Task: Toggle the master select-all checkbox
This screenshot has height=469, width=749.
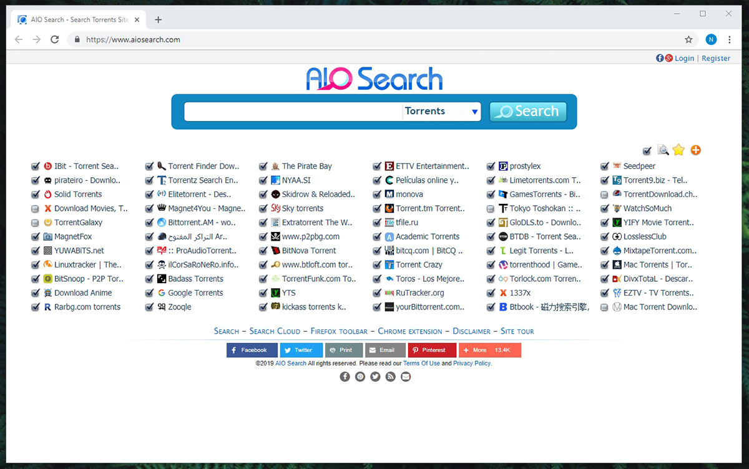Action: pyautogui.click(x=647, y=151)
